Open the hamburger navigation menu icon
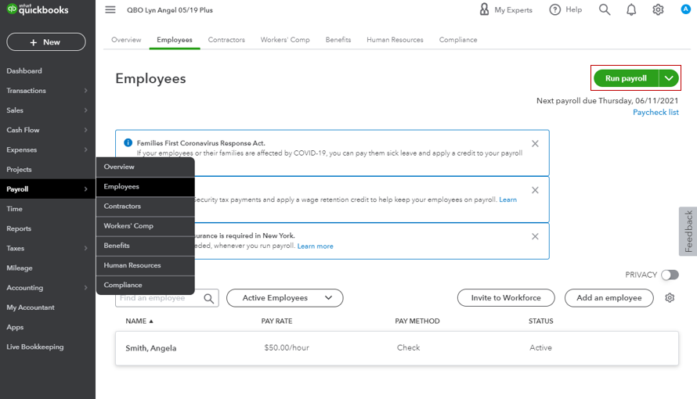This screenshot has height=399, width=697. [x=110, y=10]
